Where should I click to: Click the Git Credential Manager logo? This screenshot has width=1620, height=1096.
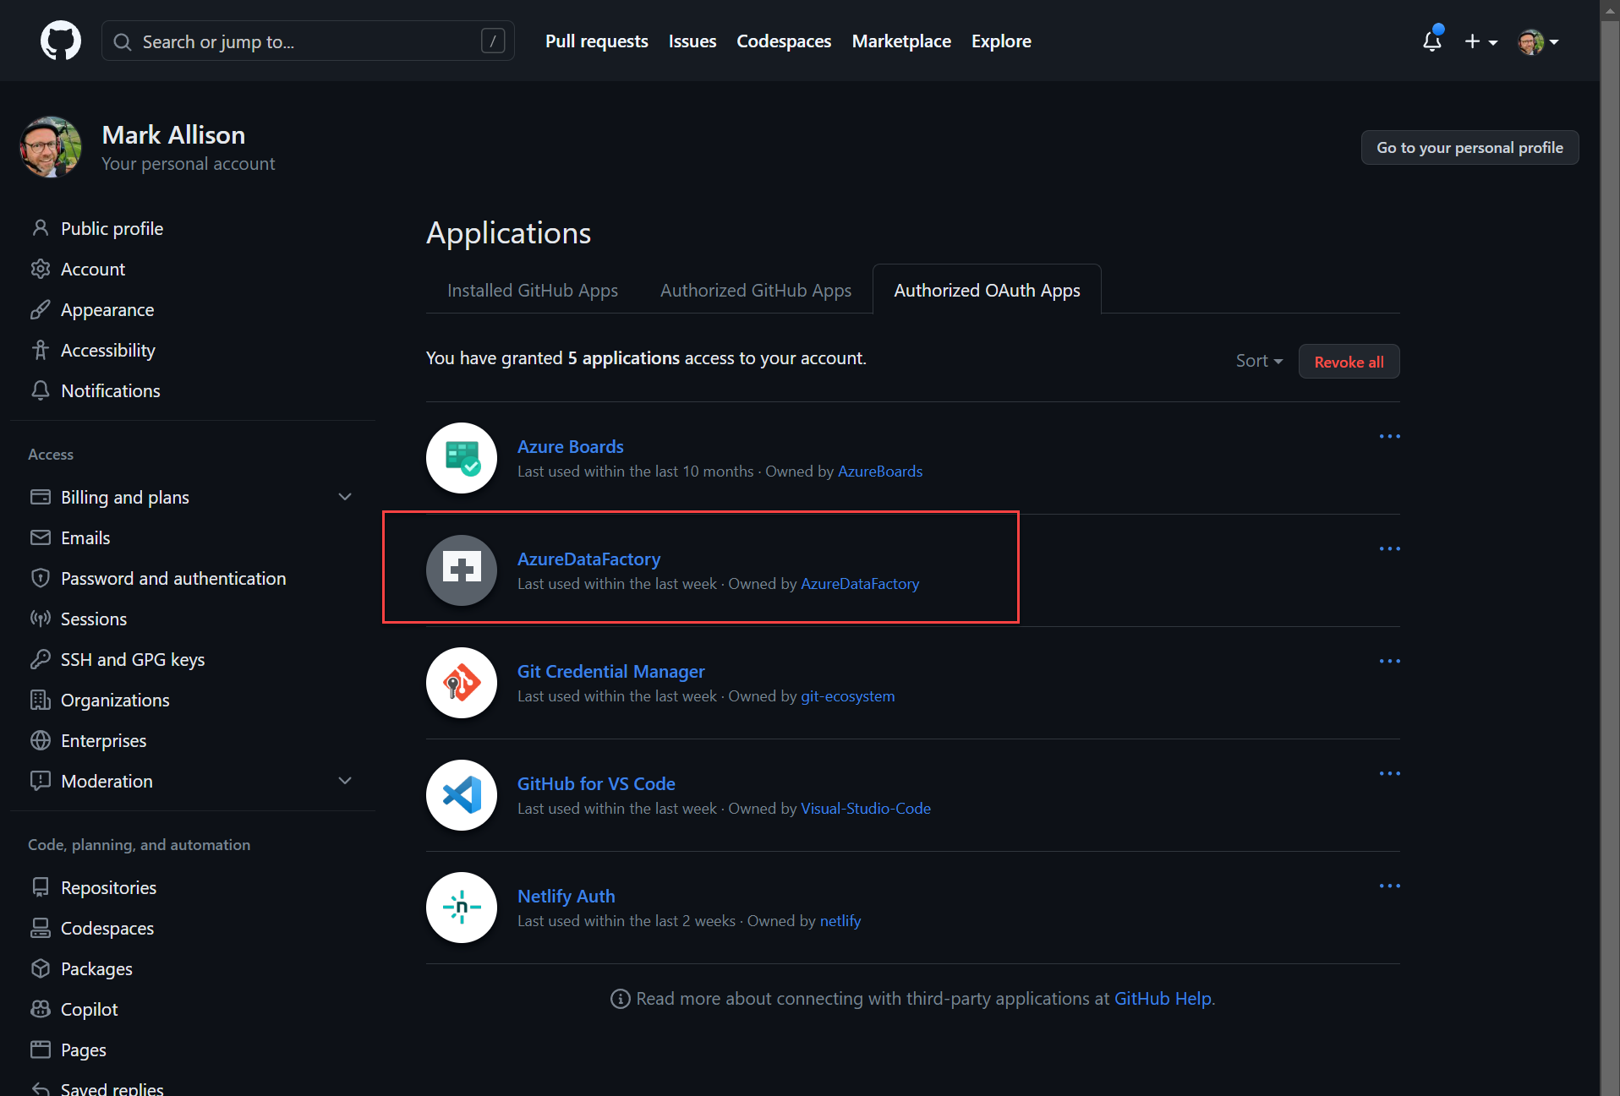pyautogui.click(x=462, y=683)
